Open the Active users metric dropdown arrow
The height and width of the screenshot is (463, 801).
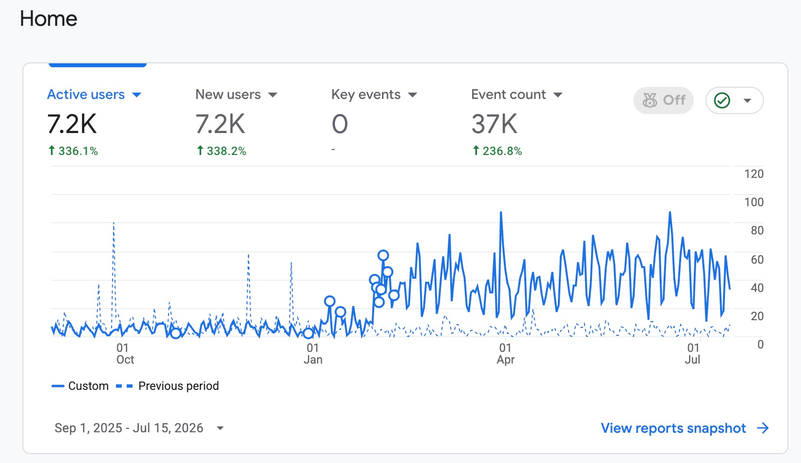[x=137, y=95]
